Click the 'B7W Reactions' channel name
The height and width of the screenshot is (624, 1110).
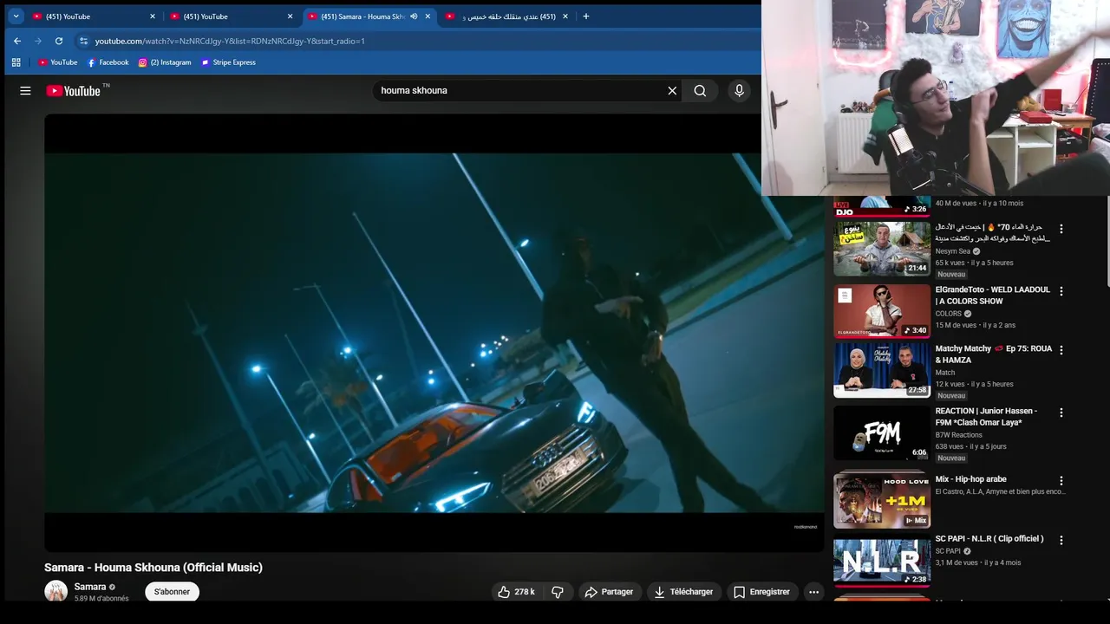click(x=958, y=435)
